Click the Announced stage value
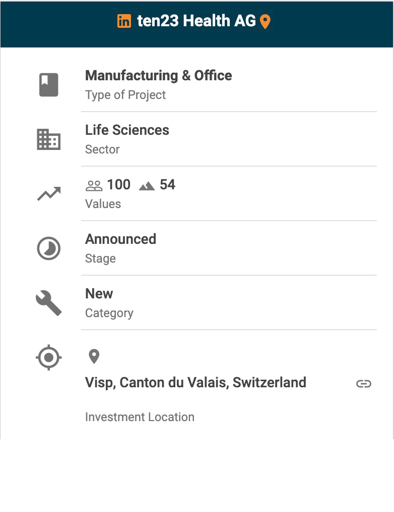Screen dimensions: 394x512 120,239
